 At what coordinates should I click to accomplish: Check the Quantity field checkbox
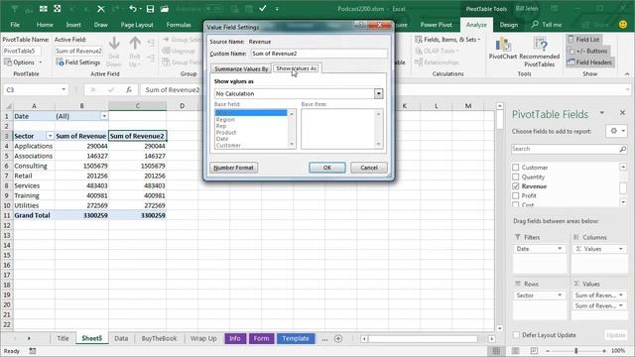point(516,177)
